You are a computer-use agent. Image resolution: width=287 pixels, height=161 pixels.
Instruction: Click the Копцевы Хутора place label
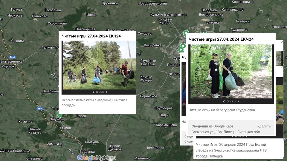(x=165, y=21)
